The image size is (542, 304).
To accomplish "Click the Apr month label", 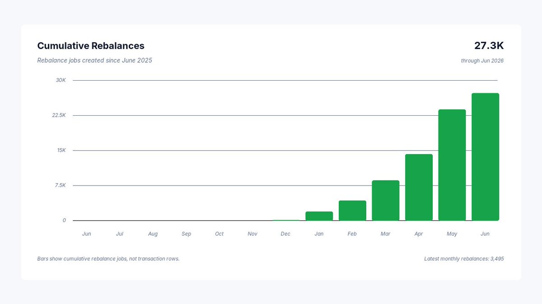I will tap(419, 234).
